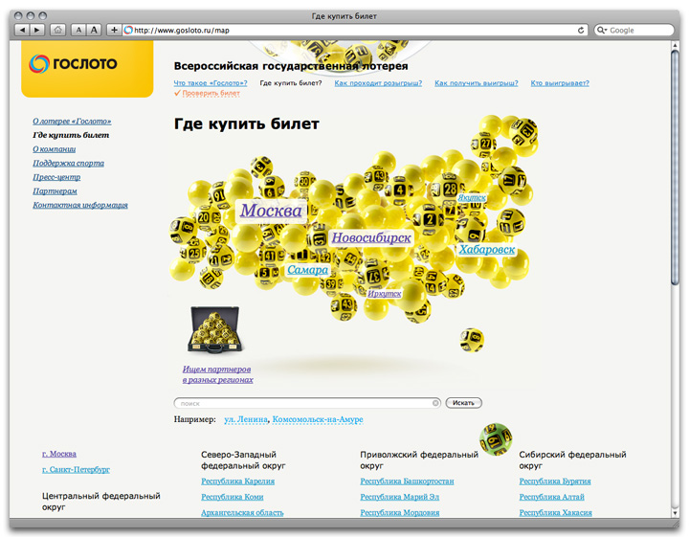
Task: Clear the search field with x icon
Action: (x=436, y=403)
